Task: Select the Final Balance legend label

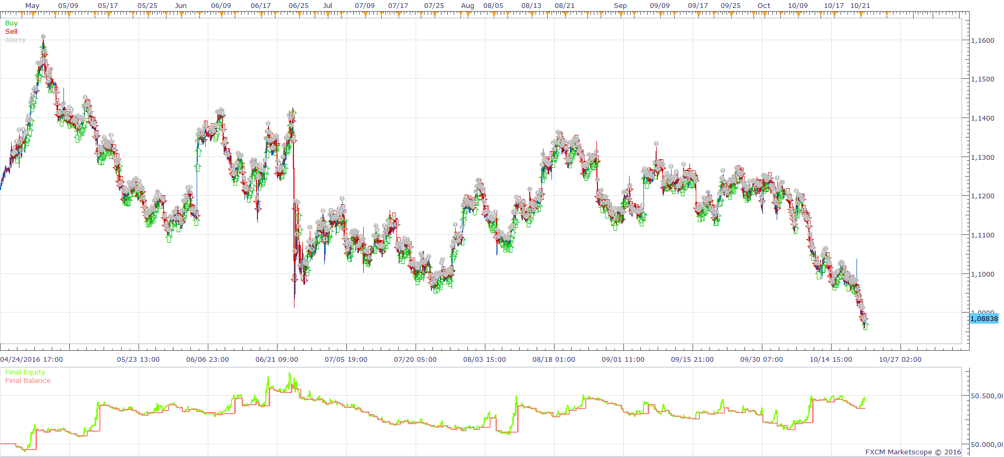Action: [x=28, y=381]
